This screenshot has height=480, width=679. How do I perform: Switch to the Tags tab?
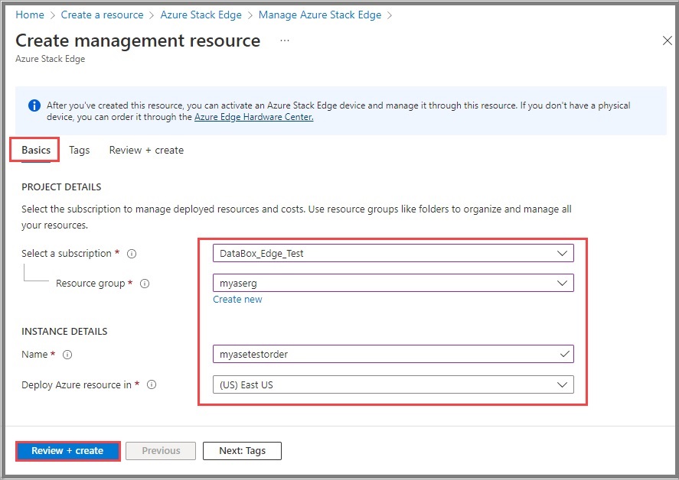click(79, 150)
